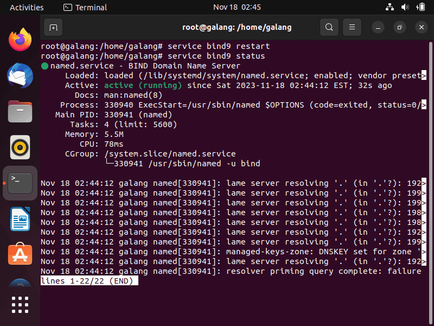Click 'lines 1-22/22 (END)' pager status

point(90,281)
